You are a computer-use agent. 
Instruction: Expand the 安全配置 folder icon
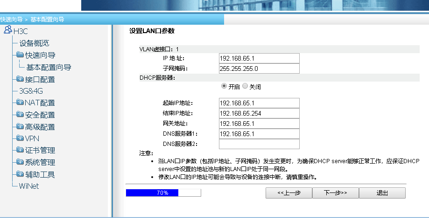coord(20,114)
